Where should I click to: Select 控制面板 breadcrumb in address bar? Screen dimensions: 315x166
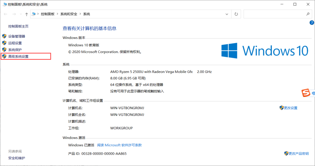[x=47, y=14]
